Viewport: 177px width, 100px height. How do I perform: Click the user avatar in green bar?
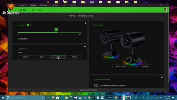click(165, 10)
